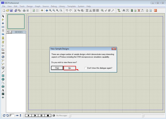Open the View menu
The height and width of the screenshot is (119, 166).
point(10,6)
